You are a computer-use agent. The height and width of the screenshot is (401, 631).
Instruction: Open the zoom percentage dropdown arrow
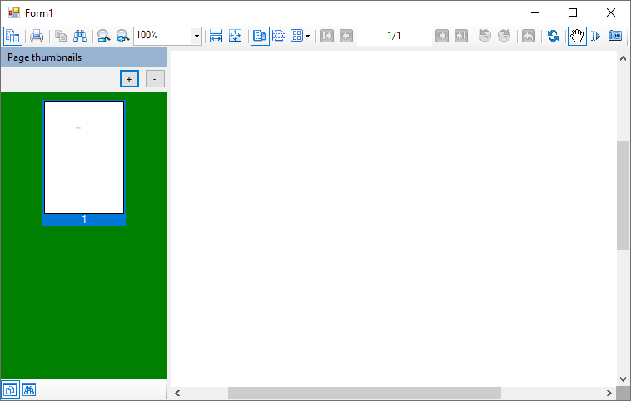coord(196,37)
